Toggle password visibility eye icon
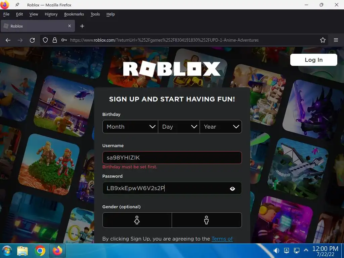 (x=232, y=188)
